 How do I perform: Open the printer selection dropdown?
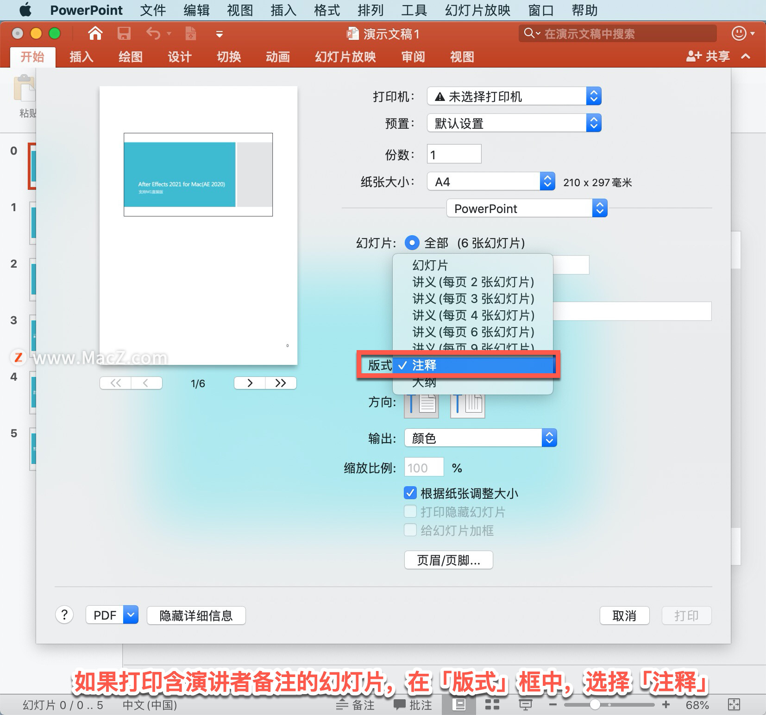(x=514, y=96)
